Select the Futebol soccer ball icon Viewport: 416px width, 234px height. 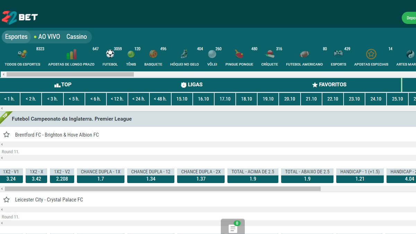110,54
